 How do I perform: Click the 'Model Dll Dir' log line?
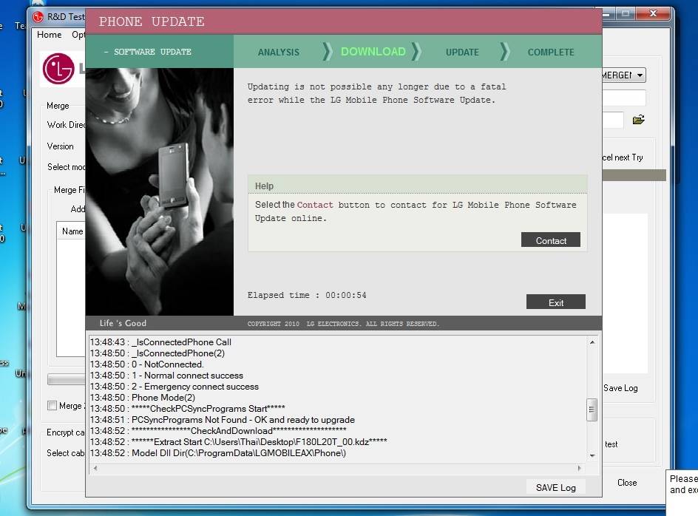point(218,452)
